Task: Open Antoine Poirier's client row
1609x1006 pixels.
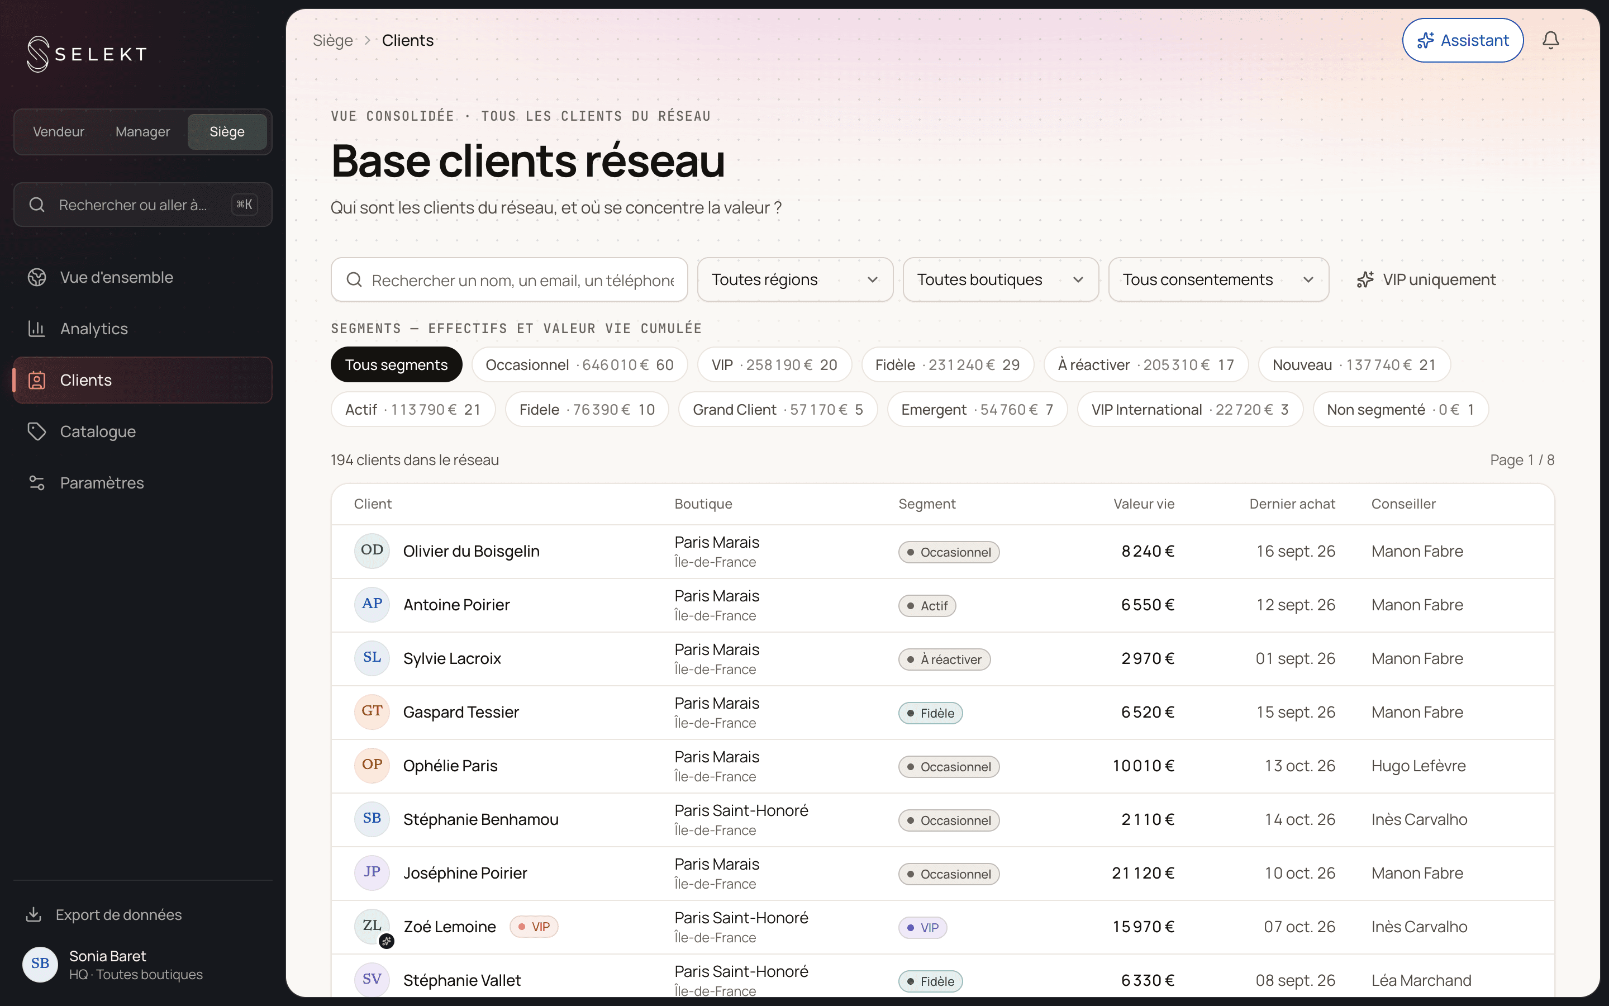Action: point(943,605)
